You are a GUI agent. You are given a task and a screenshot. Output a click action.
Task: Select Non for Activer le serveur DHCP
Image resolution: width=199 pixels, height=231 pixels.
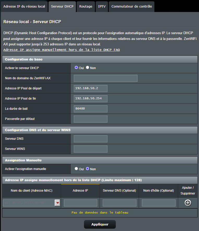tap(87, 68)
